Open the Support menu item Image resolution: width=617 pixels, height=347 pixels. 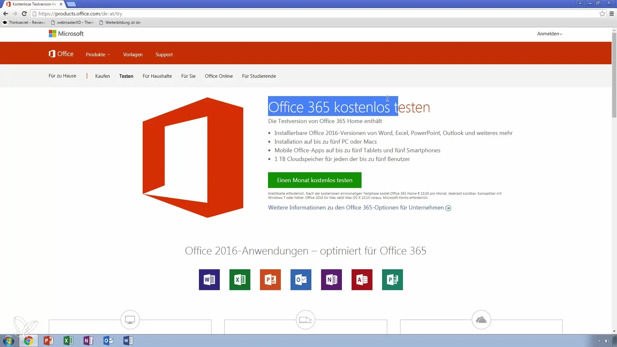(x=164, y=54)
